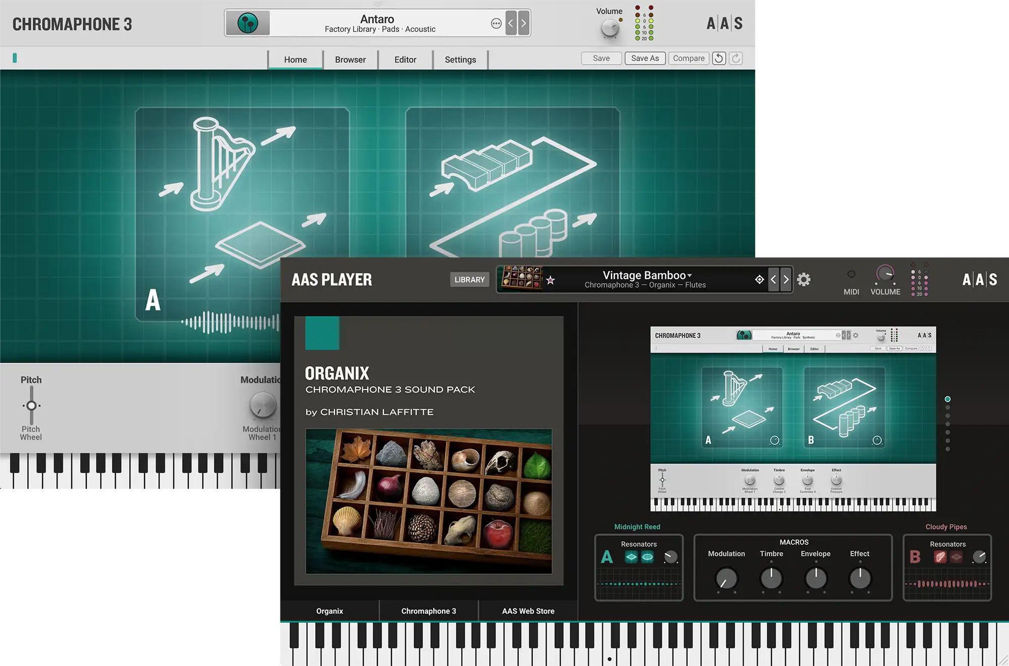
Task: Click the Chromaphone 3 Volume knob
Action: (610, 28)
